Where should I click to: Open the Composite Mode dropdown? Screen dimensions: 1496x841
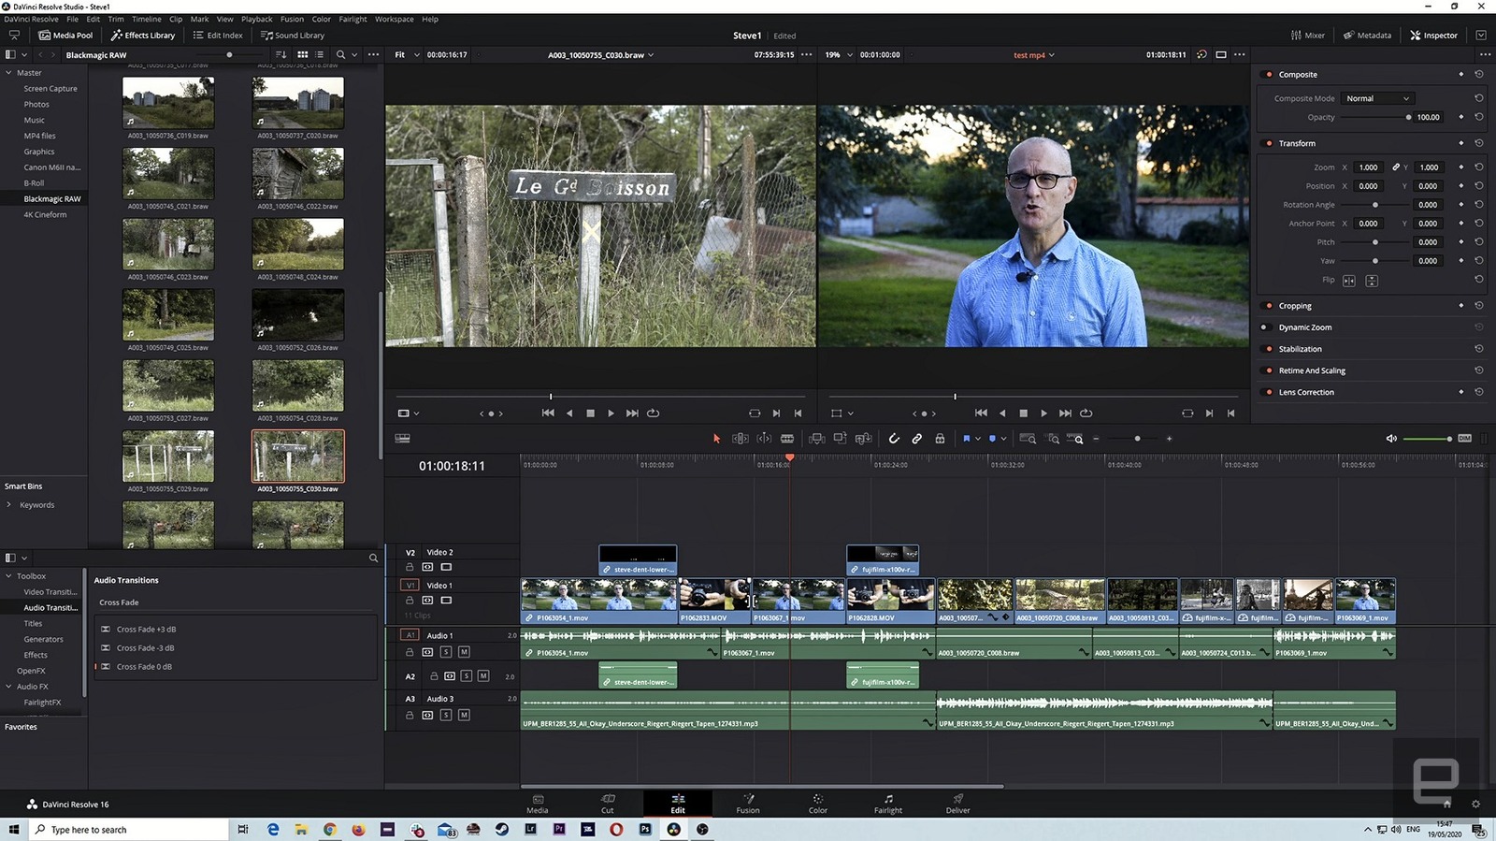pos(1377,98)
